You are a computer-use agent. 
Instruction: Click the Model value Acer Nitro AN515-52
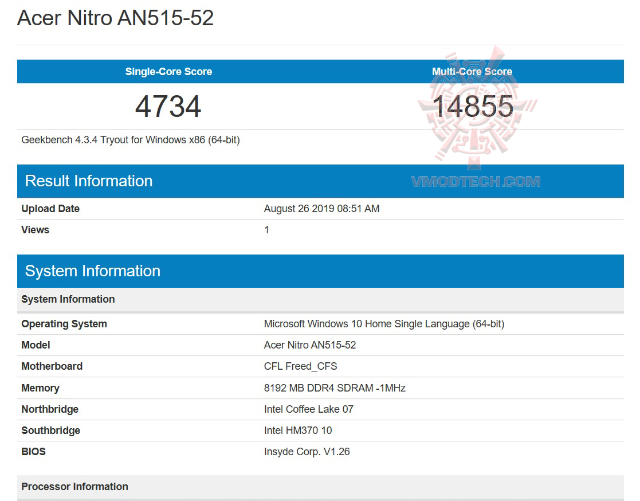310,345
